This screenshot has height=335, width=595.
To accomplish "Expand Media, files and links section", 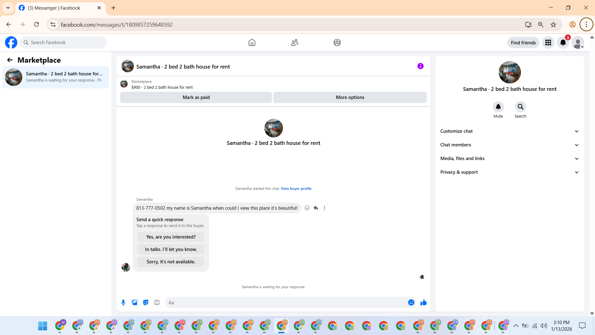I will coord(509,159).
